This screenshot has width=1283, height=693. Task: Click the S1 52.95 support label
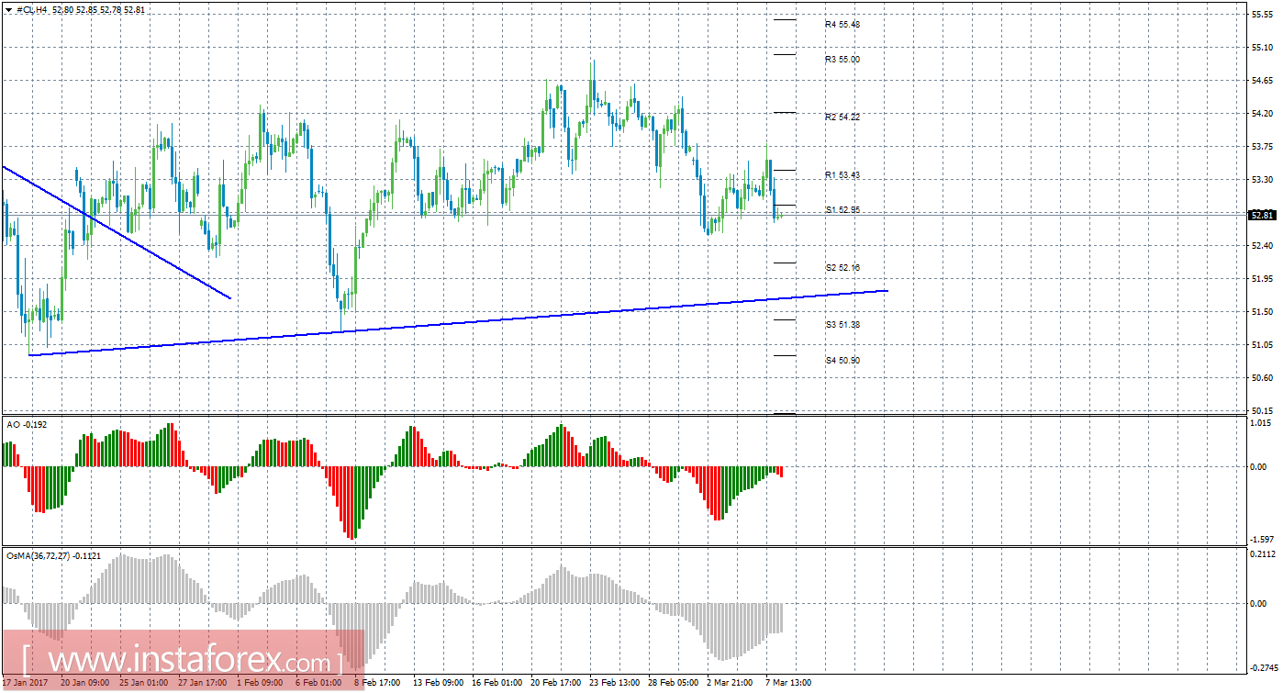[x=842, y=210]
